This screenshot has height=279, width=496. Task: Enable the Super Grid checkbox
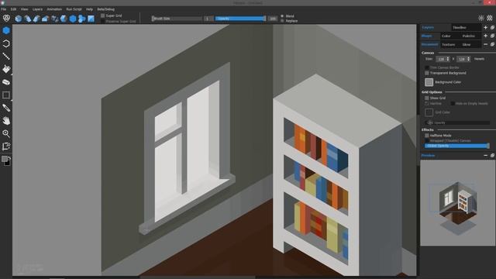click(102, 15)
